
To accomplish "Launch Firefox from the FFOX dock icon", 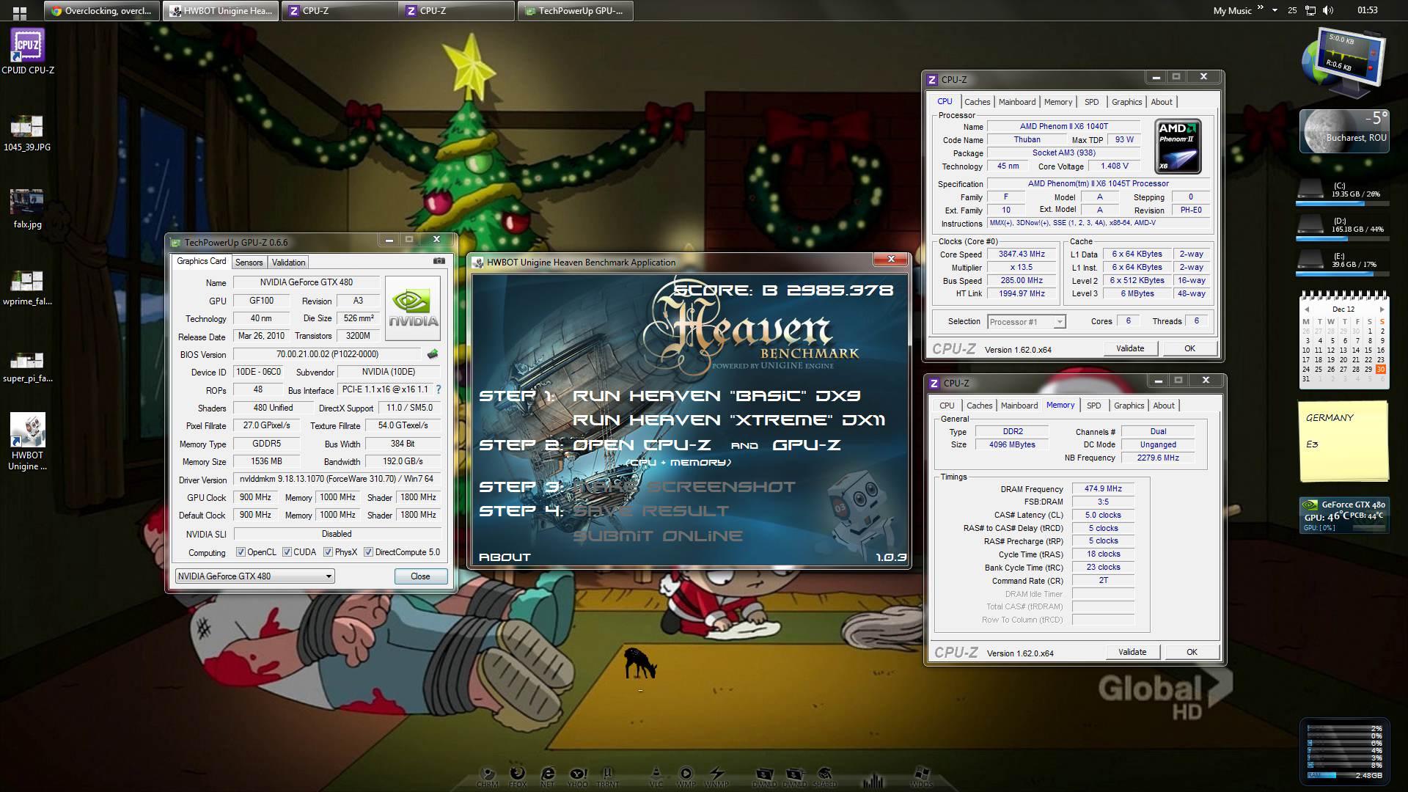I will (517, 777).
